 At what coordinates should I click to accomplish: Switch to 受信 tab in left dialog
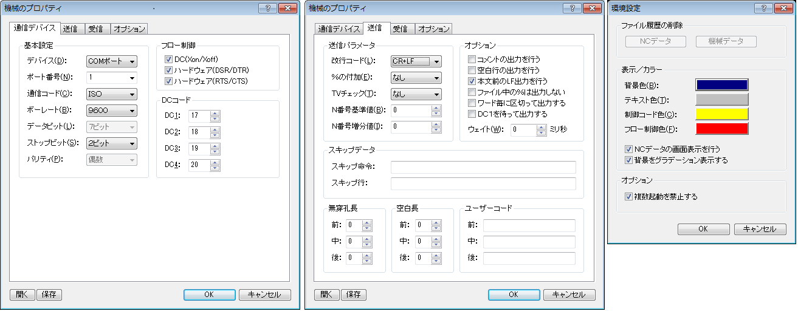click(95, 29)
